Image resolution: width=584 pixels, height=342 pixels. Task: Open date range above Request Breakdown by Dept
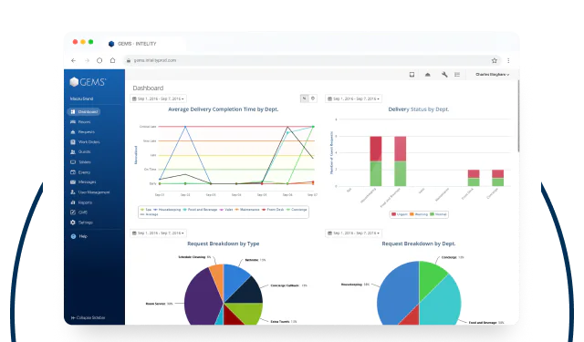click(353, 233)
